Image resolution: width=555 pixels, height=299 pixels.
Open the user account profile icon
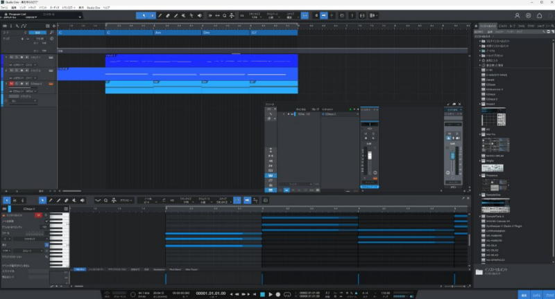[x=518, y=15]
